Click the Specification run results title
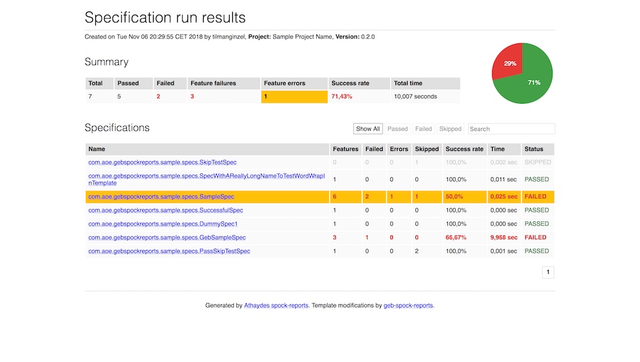 pos(165,17)
